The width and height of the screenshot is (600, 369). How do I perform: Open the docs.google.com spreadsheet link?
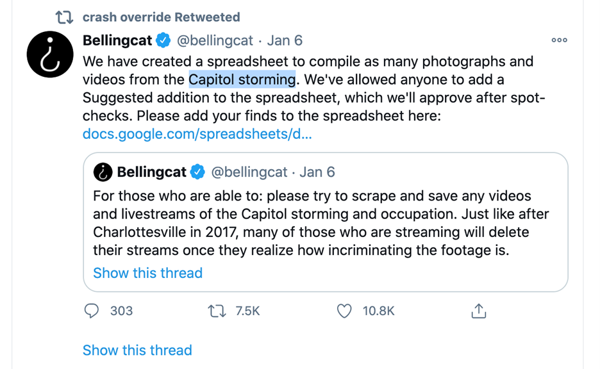(197, 135)
